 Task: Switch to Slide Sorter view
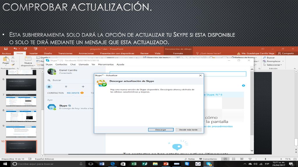point(234,159)
